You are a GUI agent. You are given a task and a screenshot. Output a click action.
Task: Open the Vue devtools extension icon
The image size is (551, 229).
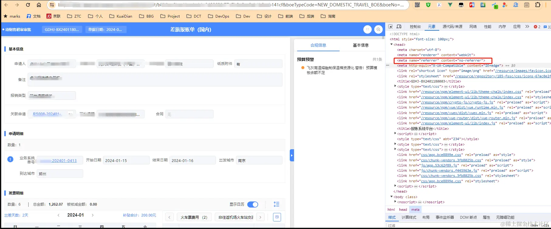[x=450, y=5]
